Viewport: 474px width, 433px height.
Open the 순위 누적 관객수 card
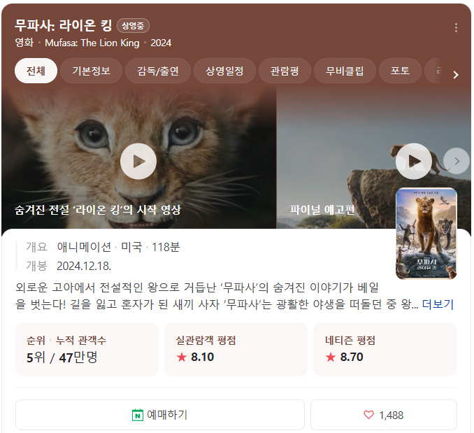point(87,349)
